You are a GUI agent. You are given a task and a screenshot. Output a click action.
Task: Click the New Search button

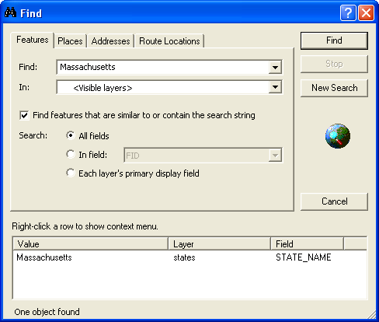pos(334,88)
